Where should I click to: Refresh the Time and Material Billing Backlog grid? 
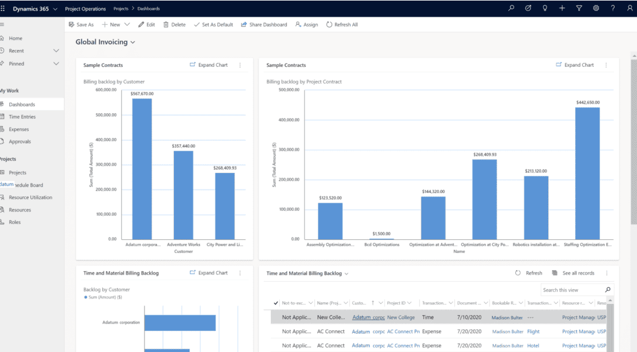click(x=528, y=273)
